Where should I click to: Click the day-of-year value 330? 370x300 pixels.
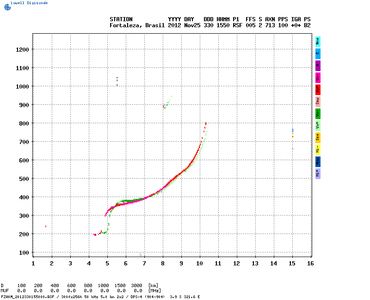coord(209,25)
